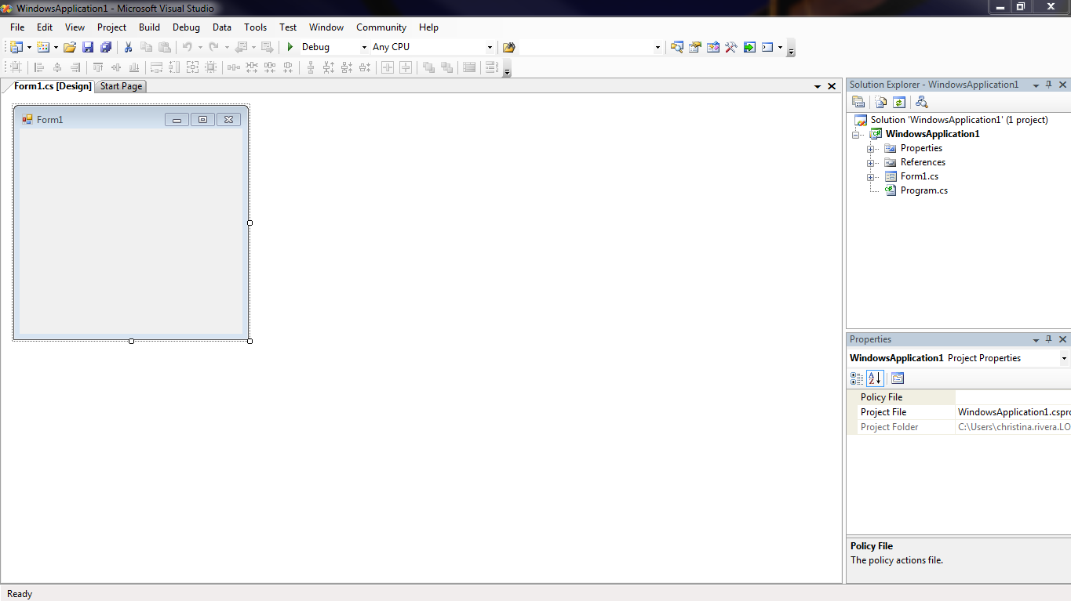This screenshot has width=1071, height=601.
Task: Open the Build menu
Action: 149,27
